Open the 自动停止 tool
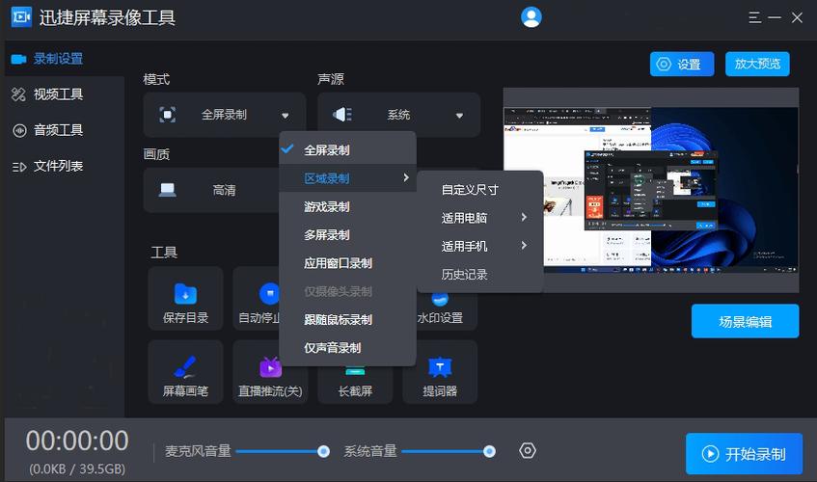The image size is (817, 482). tap(259, 298)
